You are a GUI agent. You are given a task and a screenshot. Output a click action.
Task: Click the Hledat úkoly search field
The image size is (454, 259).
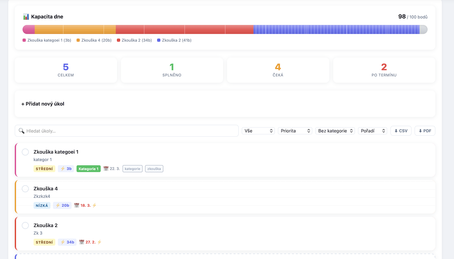click(130, 131)
